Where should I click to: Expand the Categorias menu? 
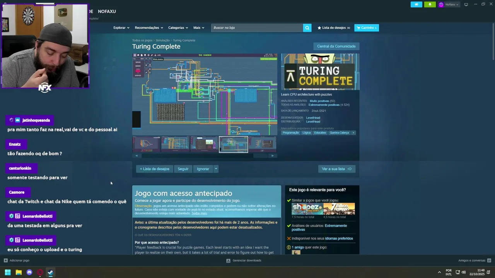click(178, 28)
